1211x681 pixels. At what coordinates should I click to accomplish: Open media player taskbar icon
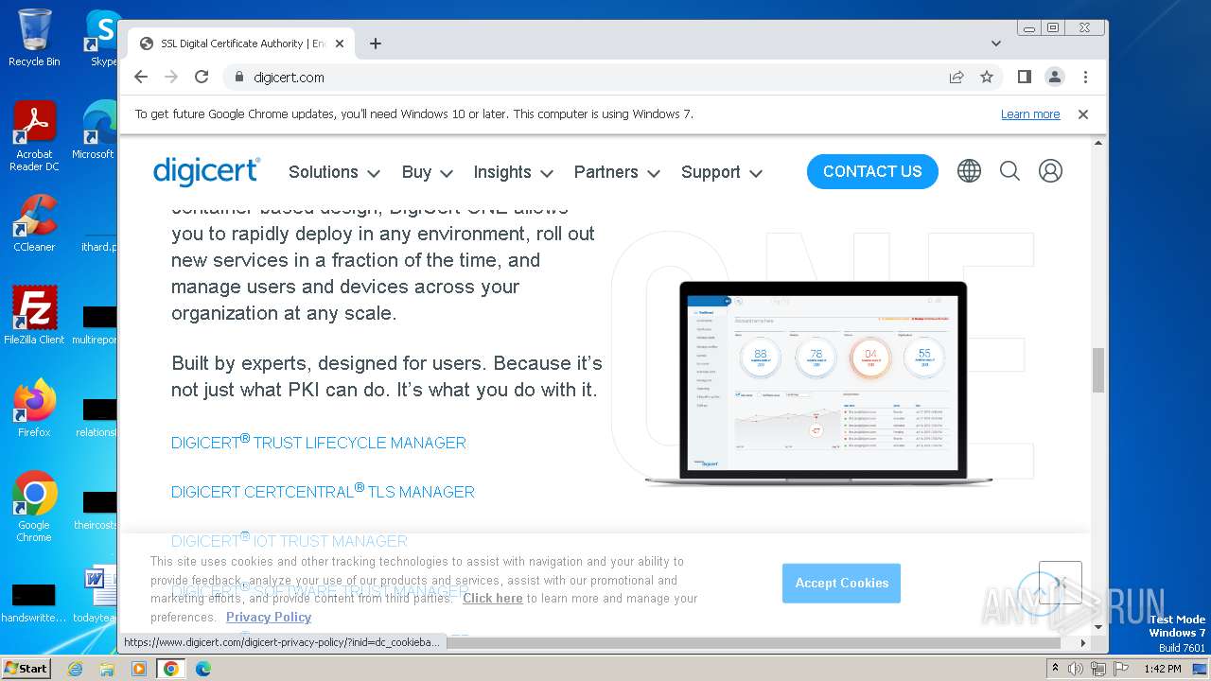point(139,669)
